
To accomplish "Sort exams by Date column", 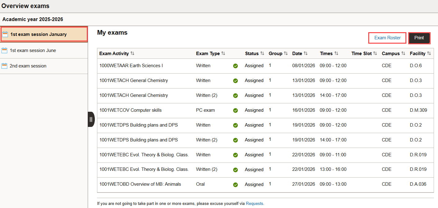I will point(306,54).
